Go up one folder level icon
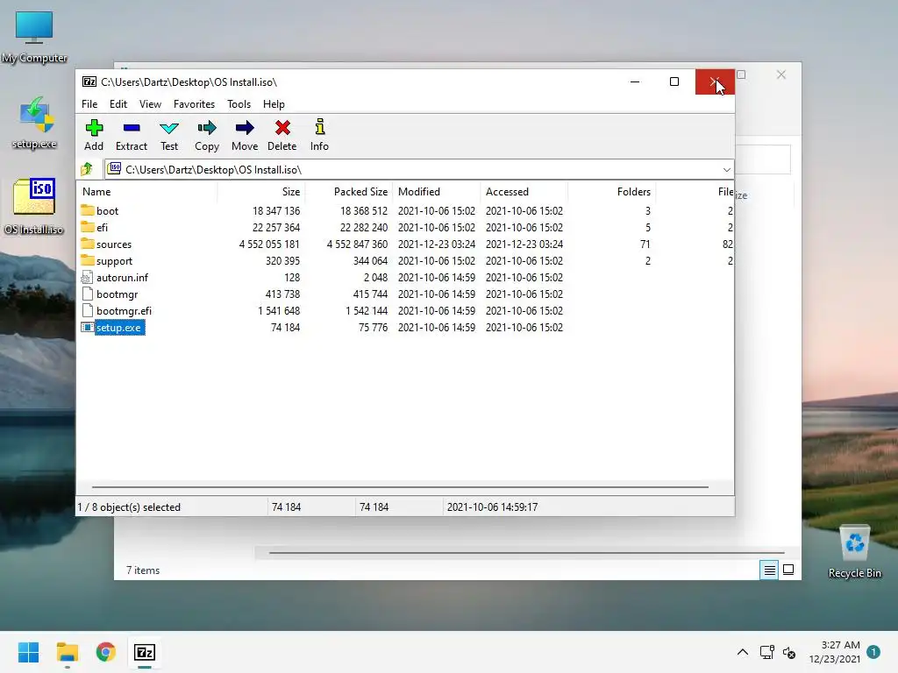The image size is (898, 673). point(87,169)
